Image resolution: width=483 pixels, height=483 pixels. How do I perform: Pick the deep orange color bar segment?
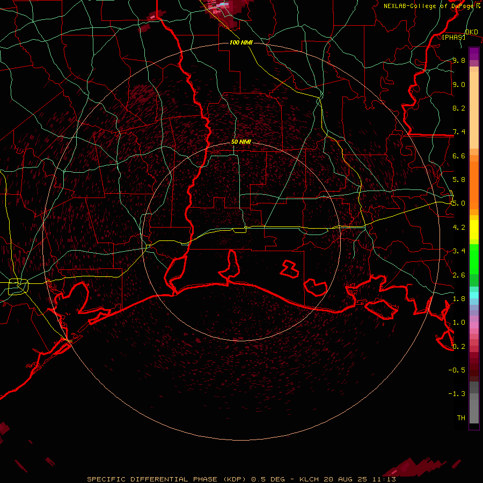click(x=474, y=185)
